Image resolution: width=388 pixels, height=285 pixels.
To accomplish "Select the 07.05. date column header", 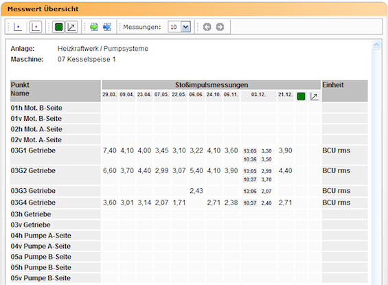I will pos(161,95).
